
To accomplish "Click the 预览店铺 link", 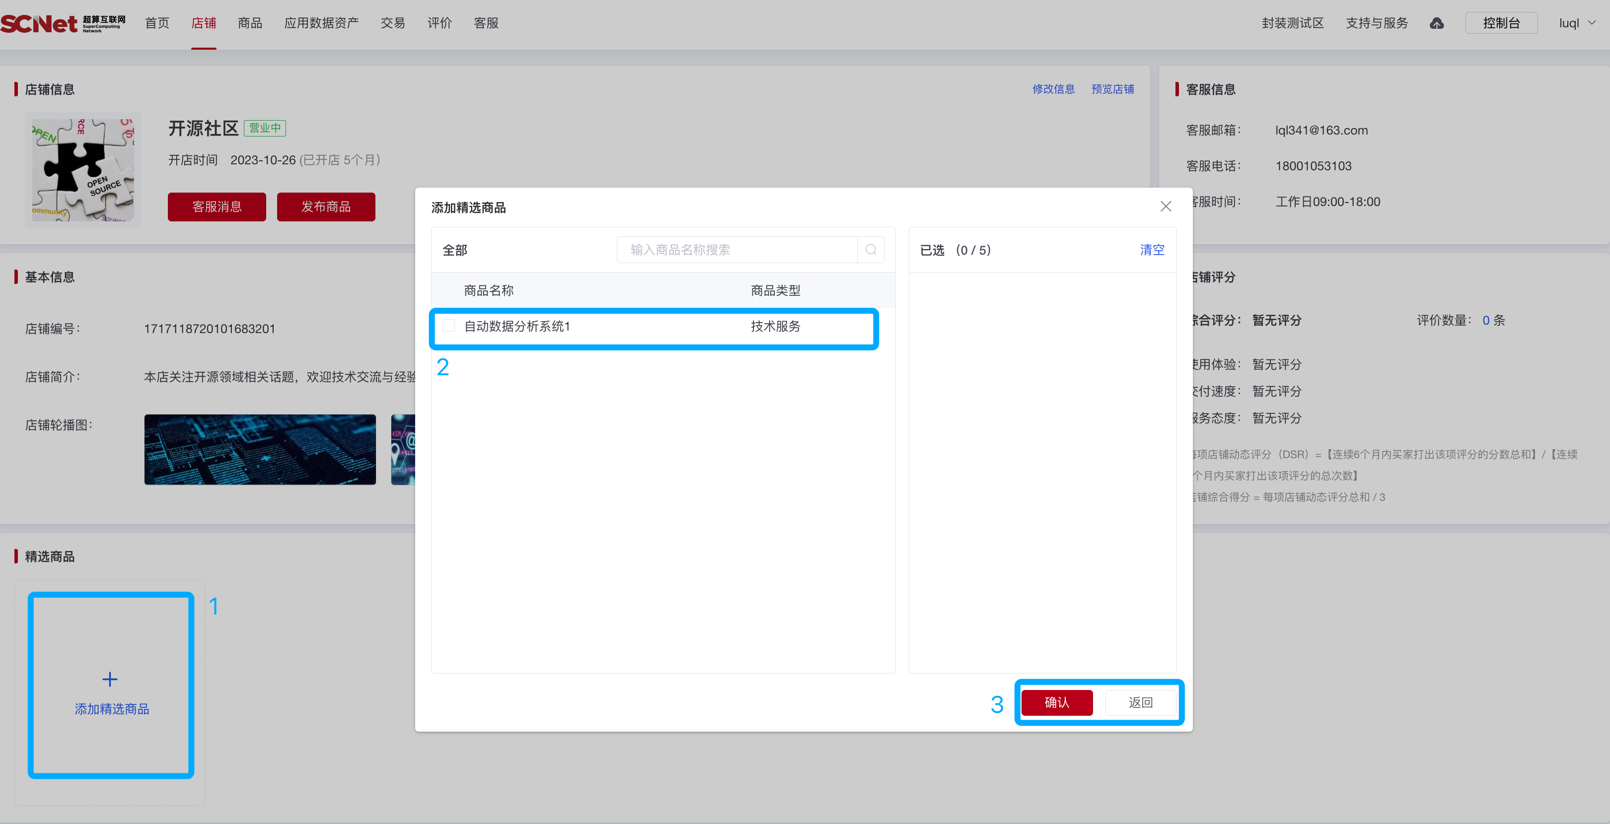I will pos(1112,89).
